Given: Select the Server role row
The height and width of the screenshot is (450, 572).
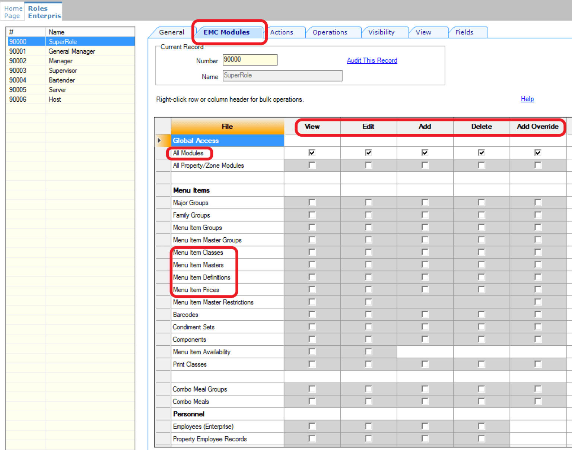Looking at the screenshot, I should [x=71, y=90].
